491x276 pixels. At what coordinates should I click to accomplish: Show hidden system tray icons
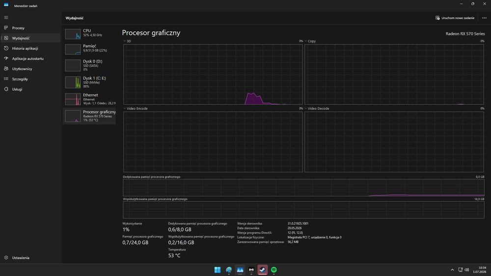pos(452,270)
